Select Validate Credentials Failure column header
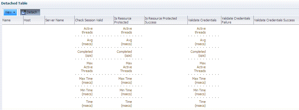The image size is (299, 110). (237, 20)
